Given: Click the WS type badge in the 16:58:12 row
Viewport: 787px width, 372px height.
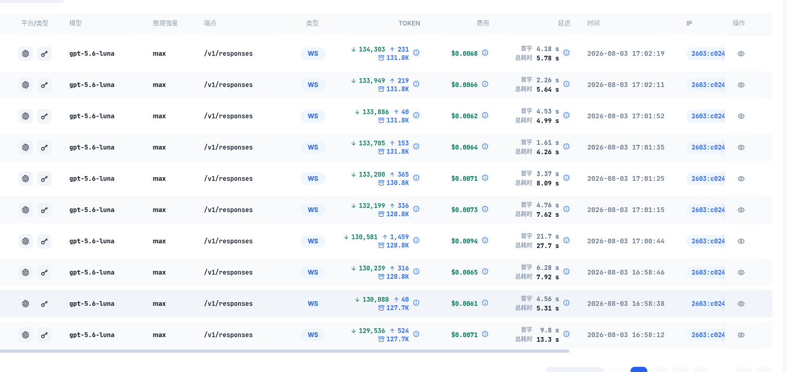Looking at the screenshot, I should [313, 335].
